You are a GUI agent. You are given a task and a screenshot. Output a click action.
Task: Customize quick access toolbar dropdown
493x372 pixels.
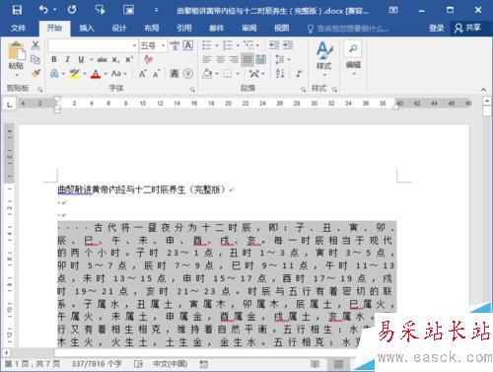(157, 10)
